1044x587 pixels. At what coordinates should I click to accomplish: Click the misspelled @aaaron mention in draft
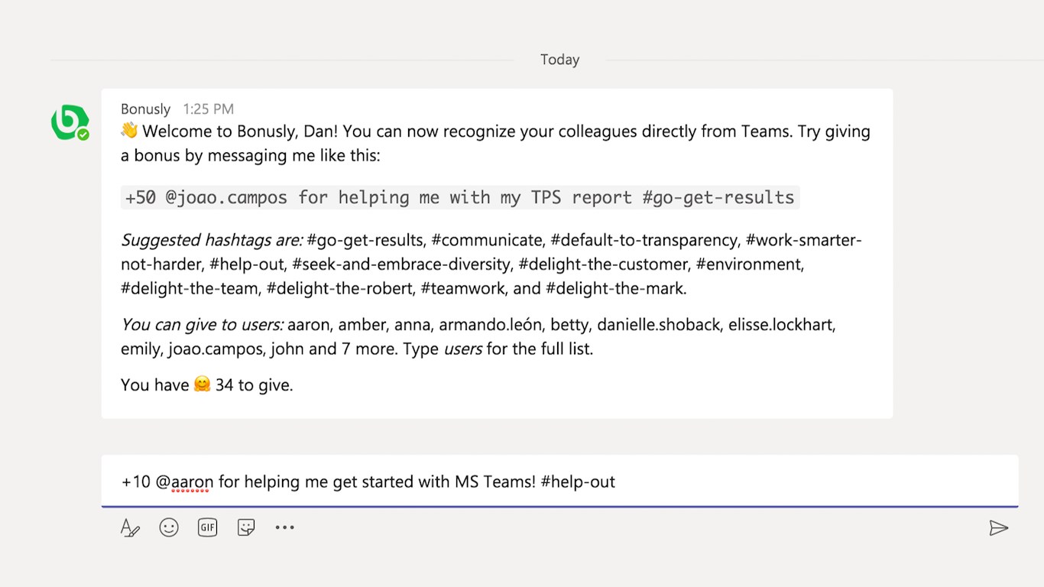(x=184, y=482)
